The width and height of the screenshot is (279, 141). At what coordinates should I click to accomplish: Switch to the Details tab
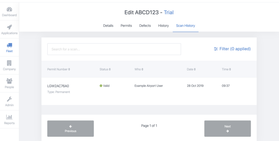(x=108, y=26)
